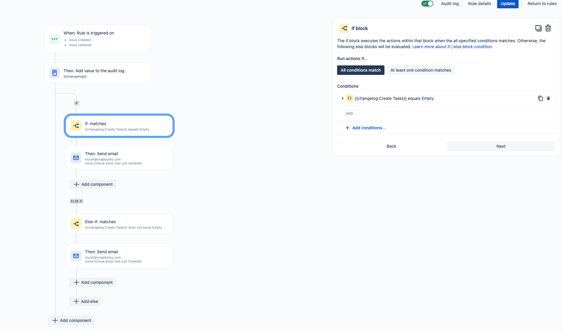The image size is (563, 332).
Task: Remove the changelog condition via its trash icon
Action: click(549, 98)
